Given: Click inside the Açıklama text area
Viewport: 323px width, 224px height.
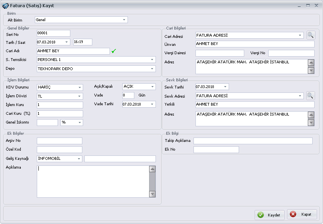Looking at the screenshot, I should [x=93, y=181].
